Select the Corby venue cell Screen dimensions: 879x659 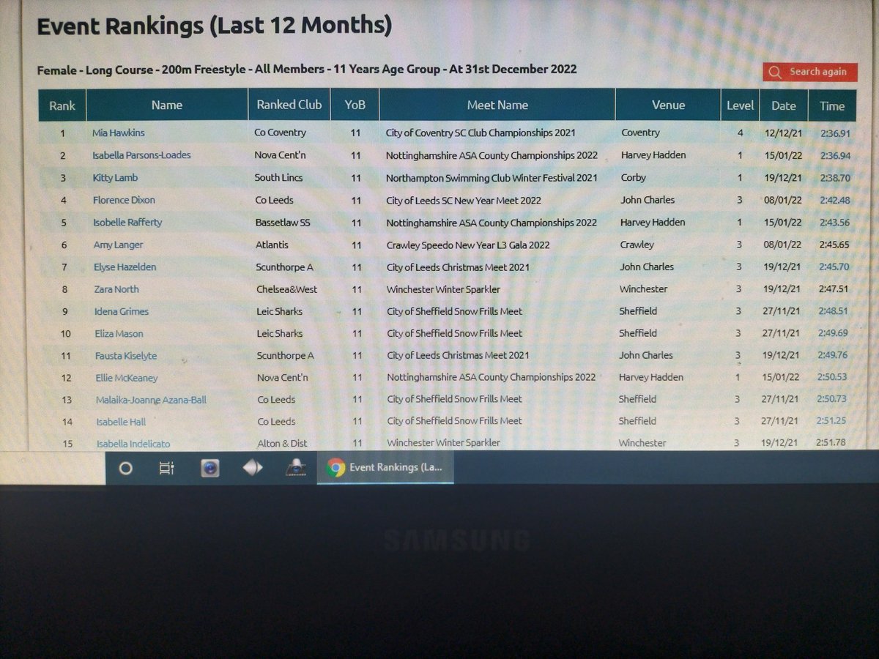[x=634, y=178]
